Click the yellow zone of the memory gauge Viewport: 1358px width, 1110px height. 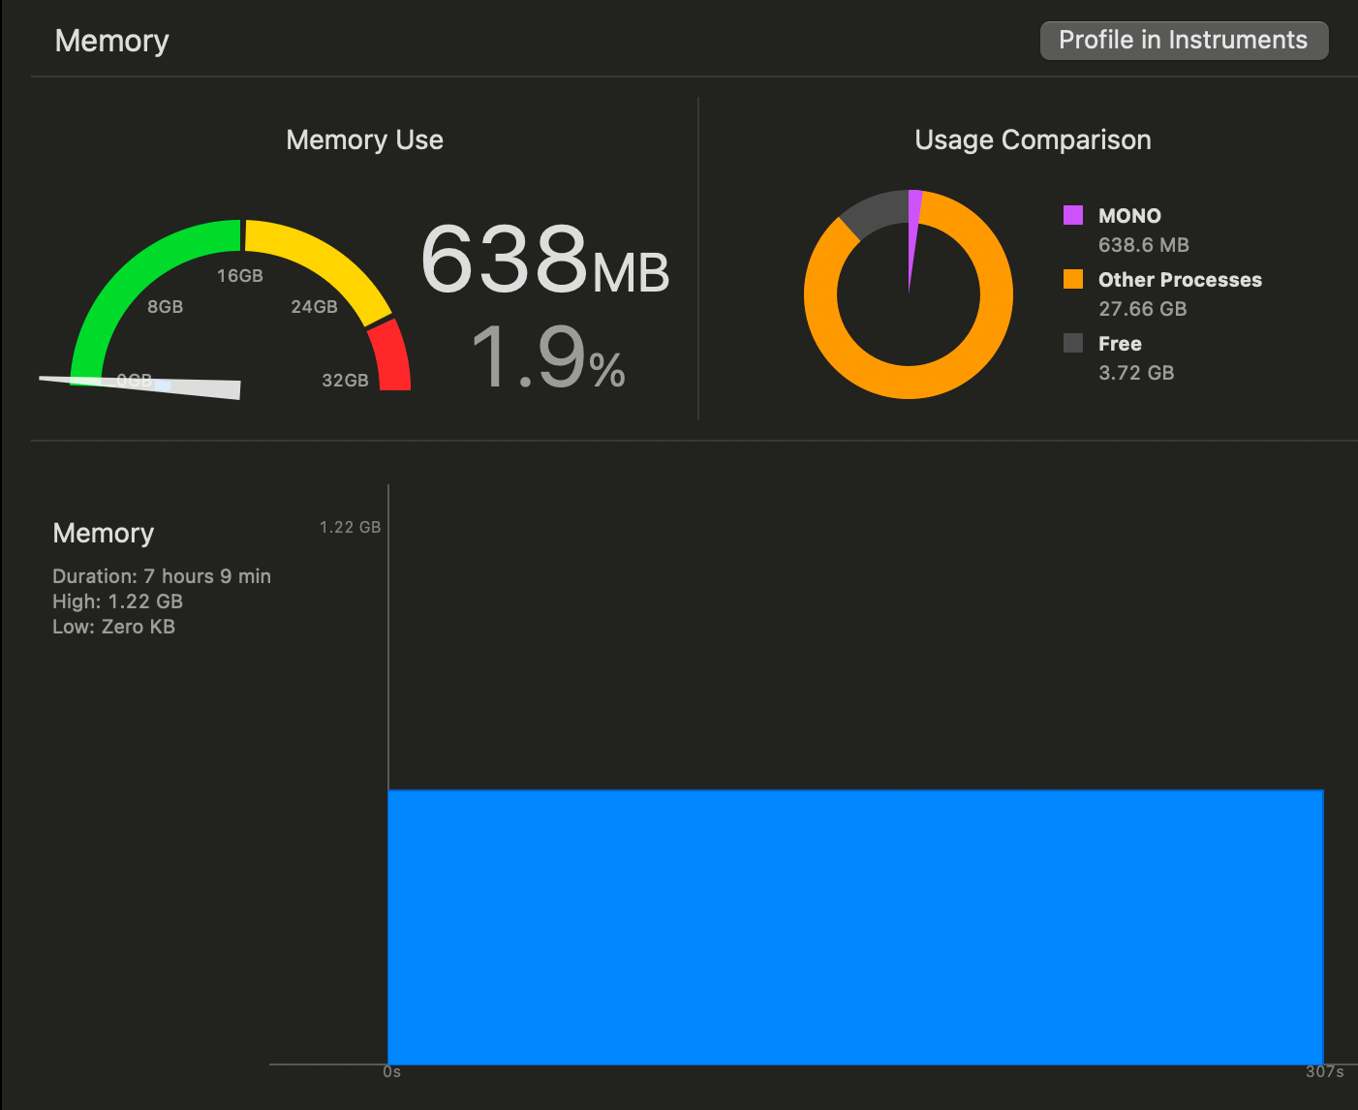pyautogui.click(x=321, y=260)
